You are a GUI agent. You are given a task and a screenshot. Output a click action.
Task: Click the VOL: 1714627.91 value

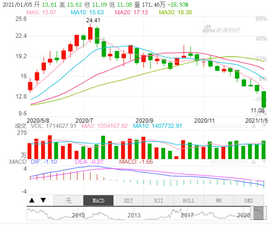[54, 126]
